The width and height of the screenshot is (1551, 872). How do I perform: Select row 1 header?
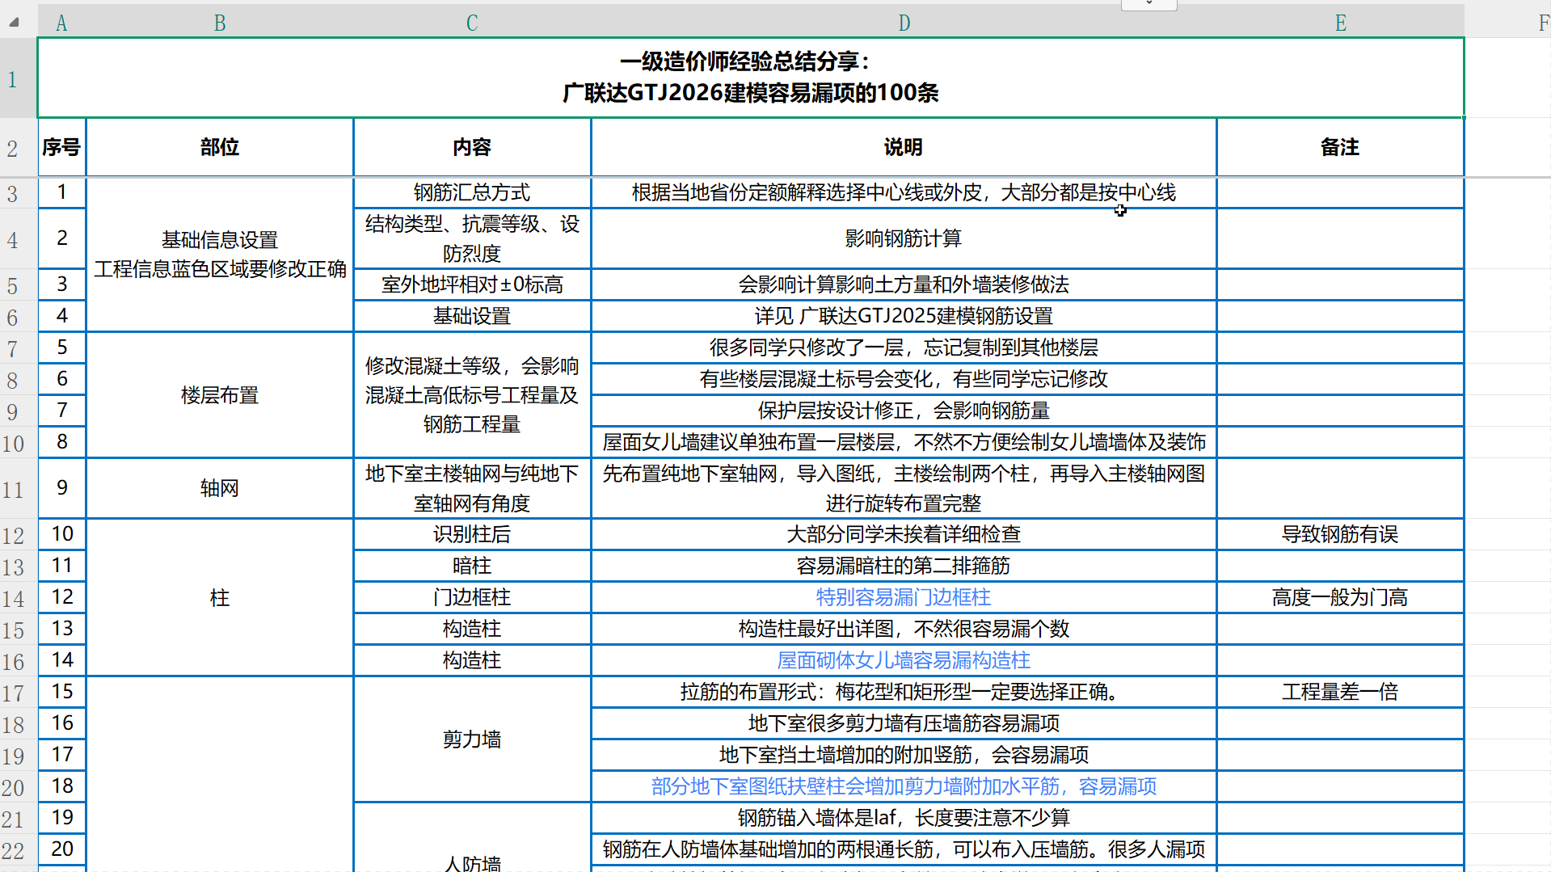coord(14,78)
